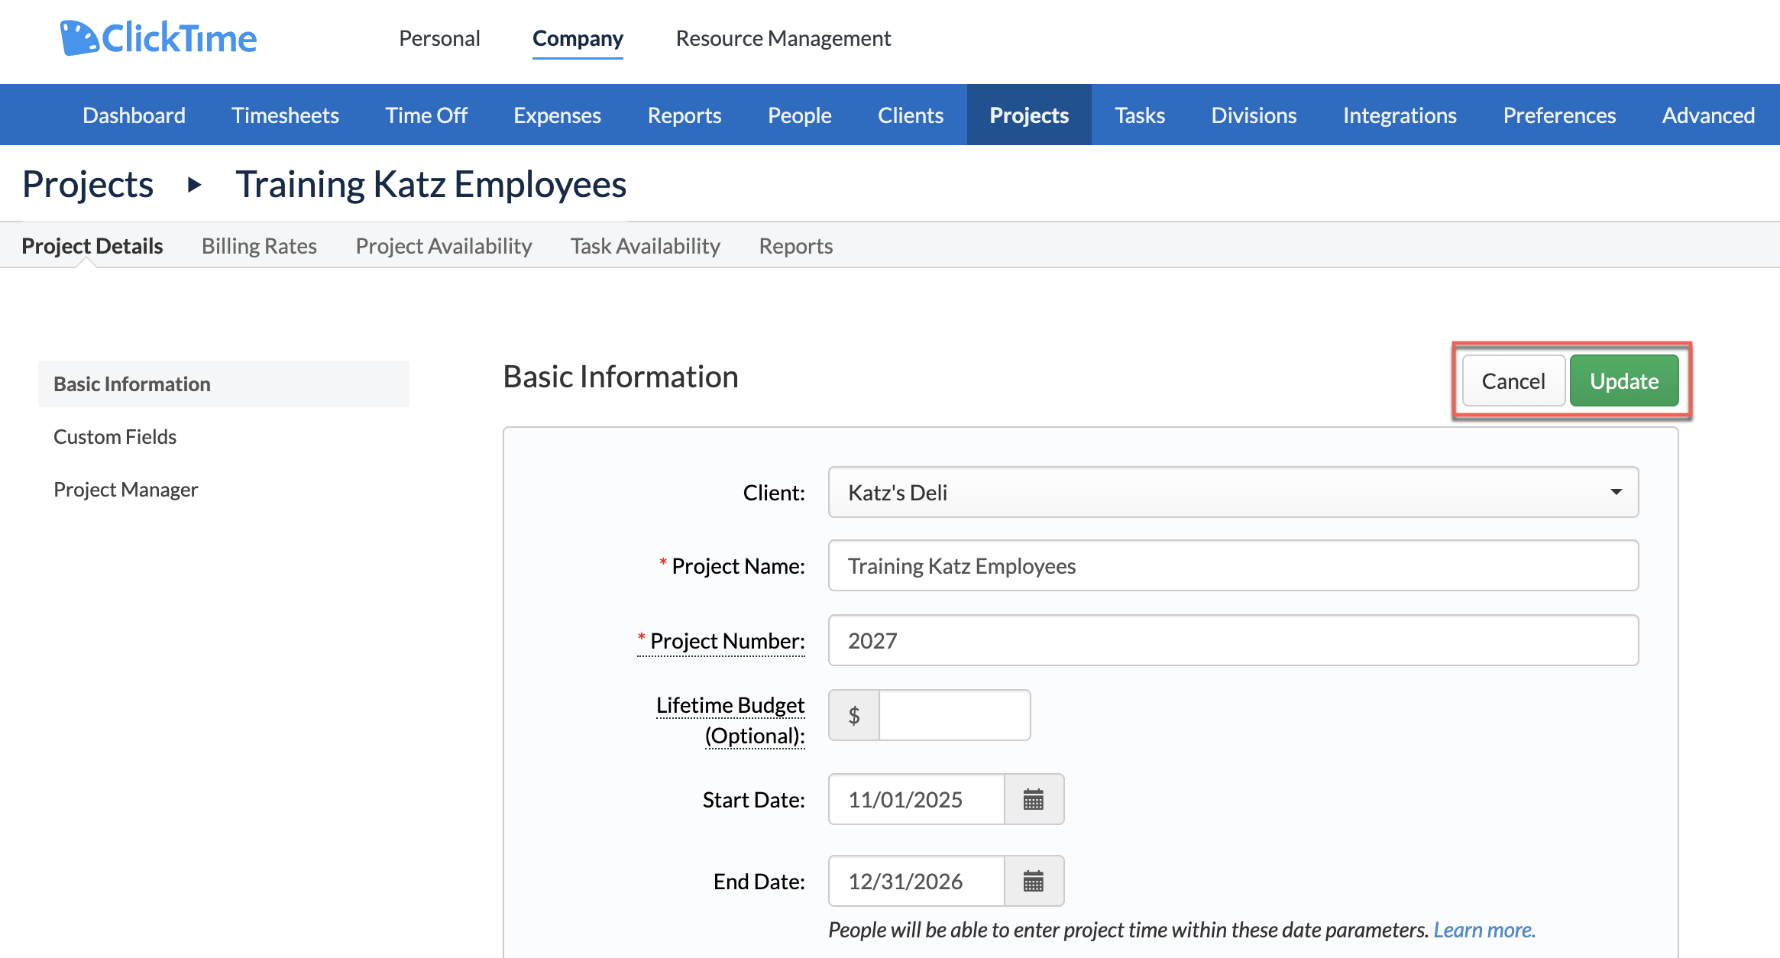Go to the Tasks tab

click(1140, 115)
